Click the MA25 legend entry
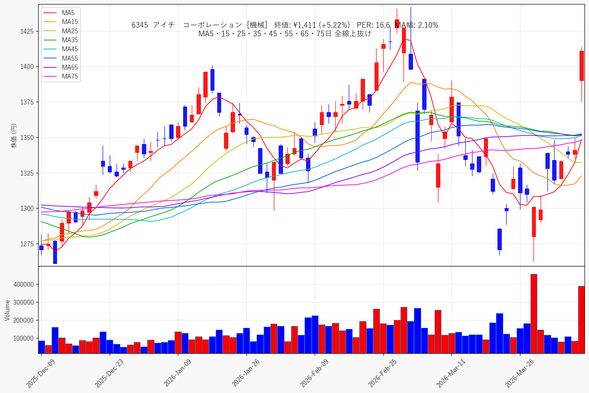The width and height of the screenshot is (589, 393). point(61,31)
